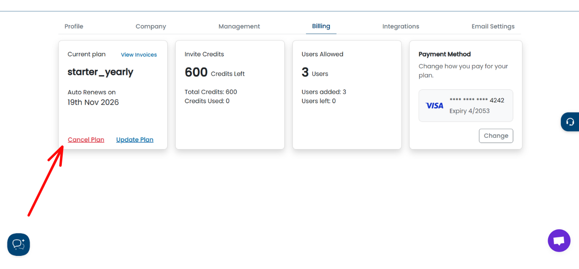579x269 pixels.
Task: Click the Invite Credits heading
Action: (204, 54)
